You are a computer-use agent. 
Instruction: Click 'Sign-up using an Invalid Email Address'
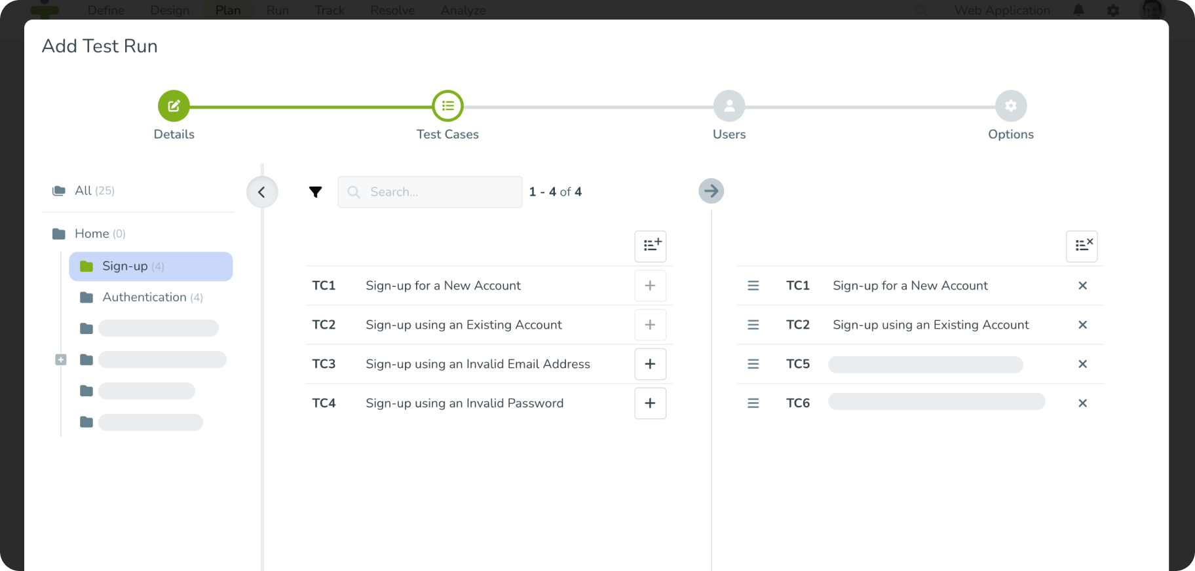click(478, 364)
